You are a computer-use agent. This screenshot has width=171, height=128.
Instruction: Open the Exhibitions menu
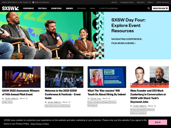(x=56, y=8)
